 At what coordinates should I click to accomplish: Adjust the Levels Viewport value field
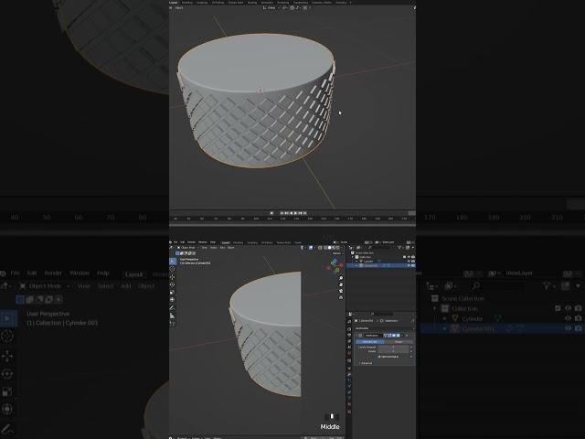393,348
